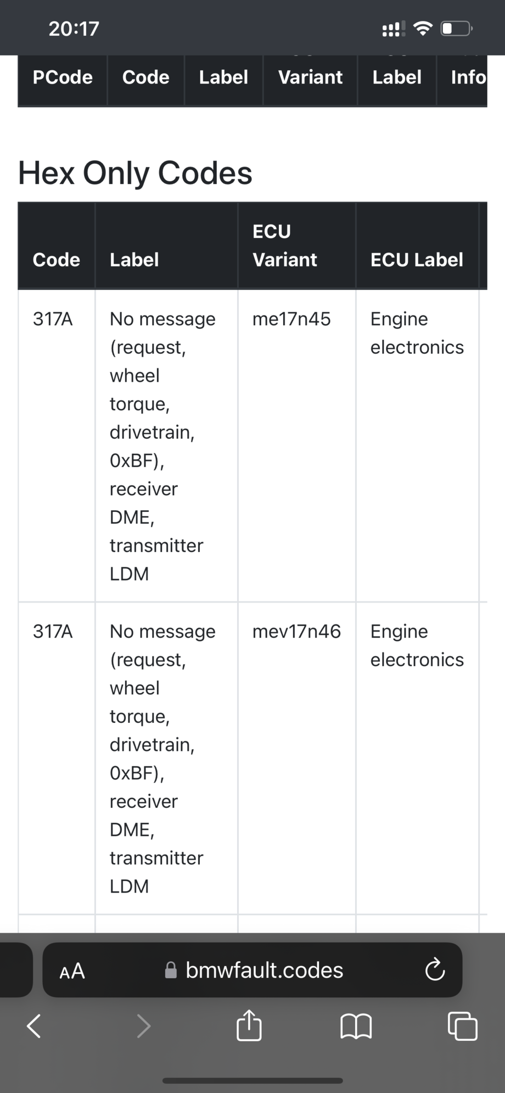The height and width of the screenshot is (1093, 505).
Task: Click the ECU Label column header
Action: click(x=417, y=260)
